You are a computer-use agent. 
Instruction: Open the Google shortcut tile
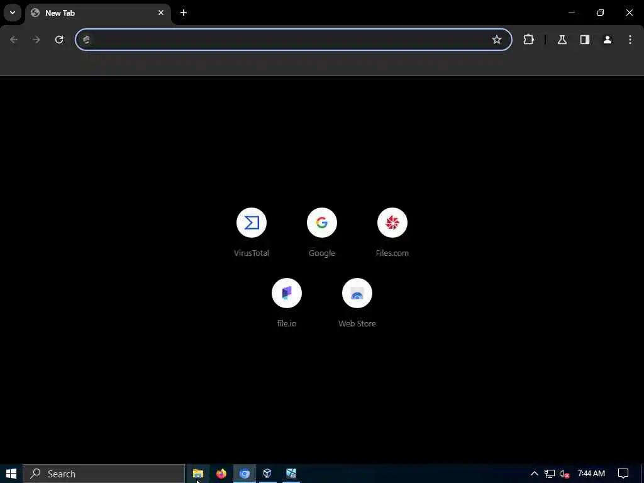click(x=322, y=223)
